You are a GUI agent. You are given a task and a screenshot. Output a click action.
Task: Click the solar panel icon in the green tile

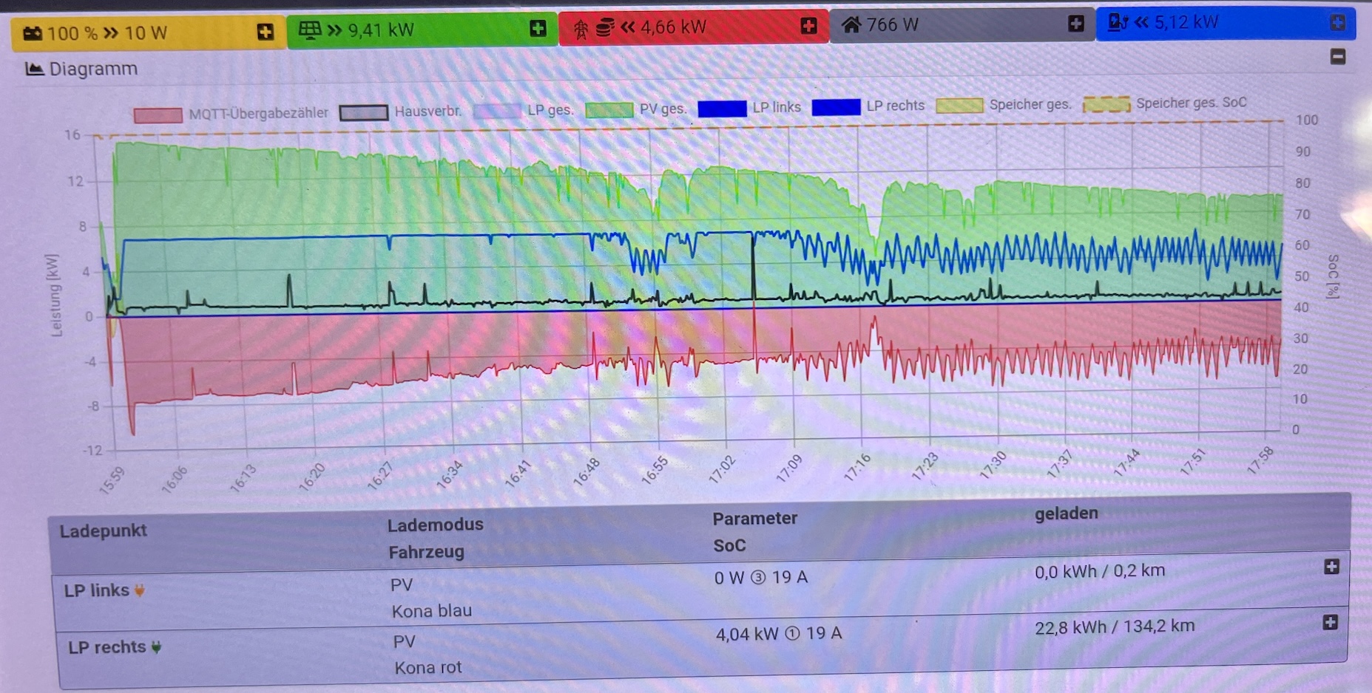point(309,30)
